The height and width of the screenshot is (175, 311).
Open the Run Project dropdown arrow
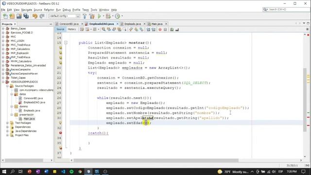coord(104,16)
